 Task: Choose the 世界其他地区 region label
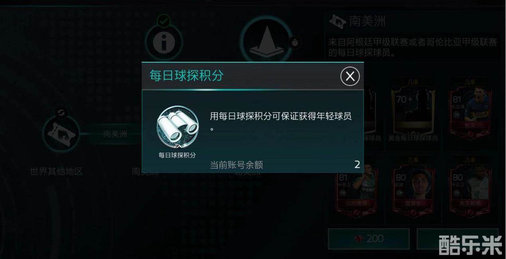[56, 171]
